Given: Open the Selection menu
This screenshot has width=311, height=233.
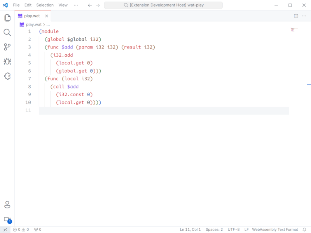Looking at the screenshot, I should 45,5.
